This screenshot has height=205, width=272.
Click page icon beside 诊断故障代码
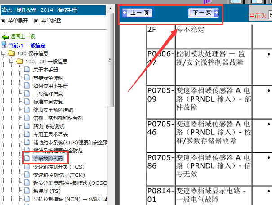(27, 158)
